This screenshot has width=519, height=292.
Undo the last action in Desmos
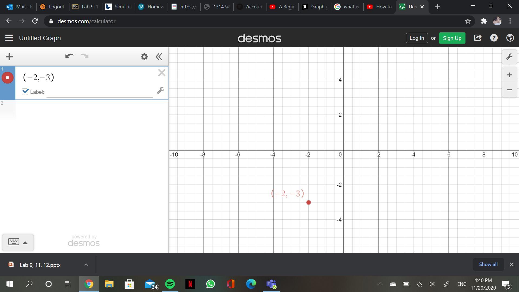click(69, 56)
